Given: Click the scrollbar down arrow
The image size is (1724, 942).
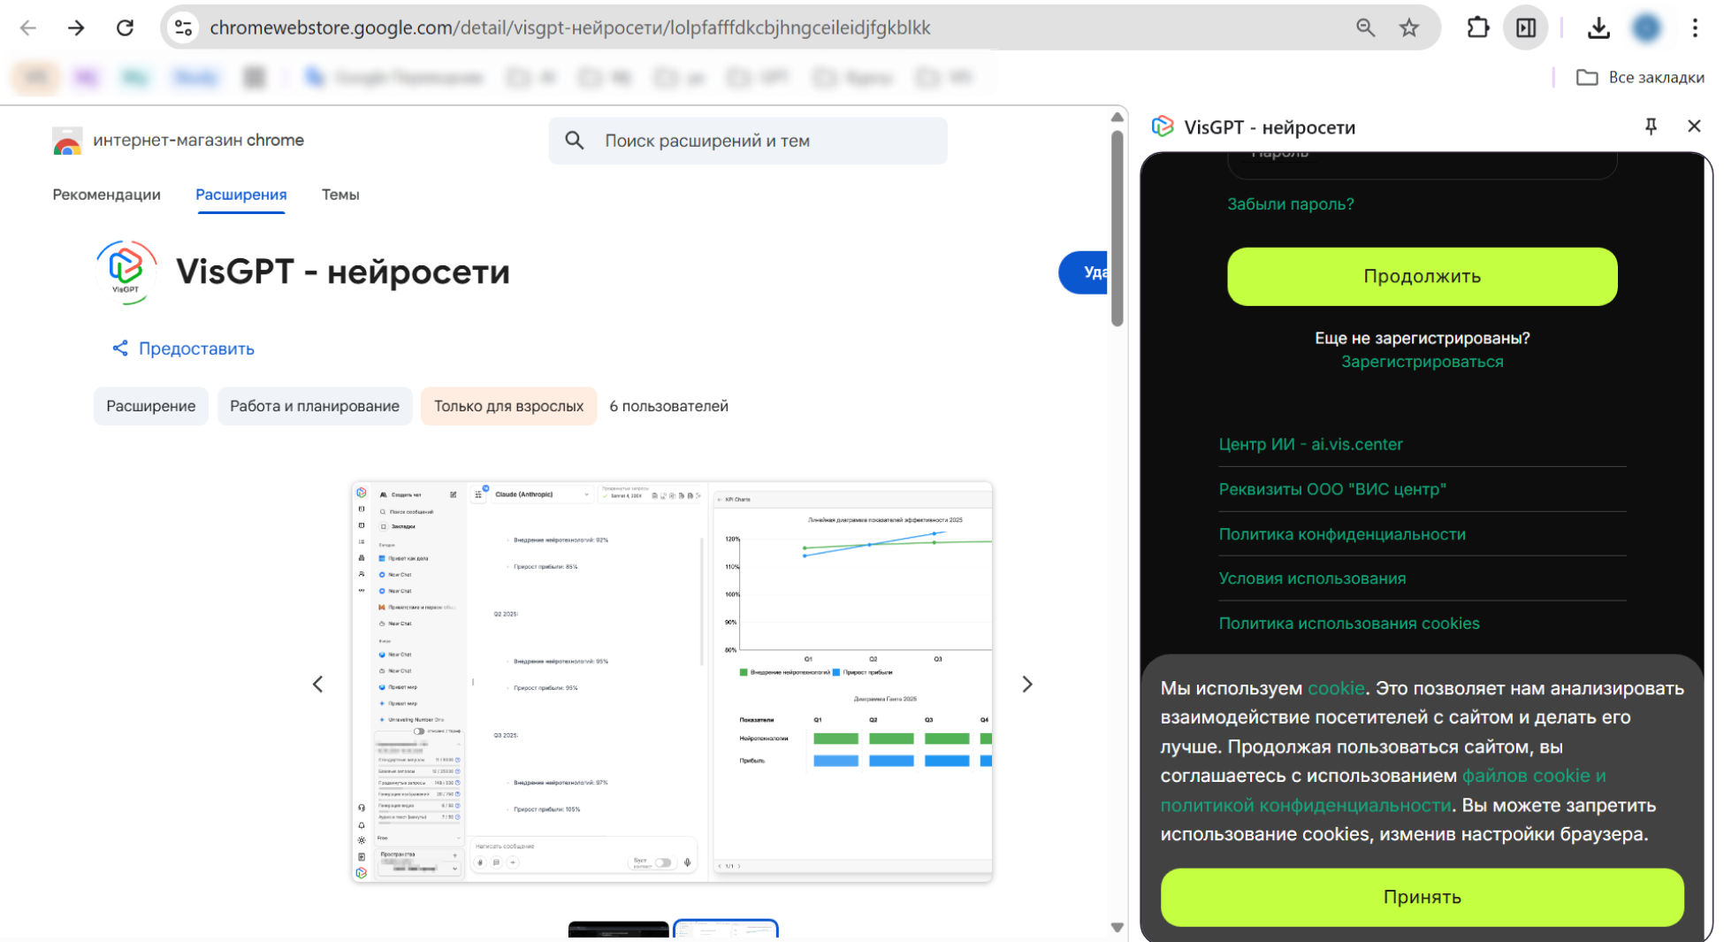Looking at the screenshot, I should coord(1118,927).
